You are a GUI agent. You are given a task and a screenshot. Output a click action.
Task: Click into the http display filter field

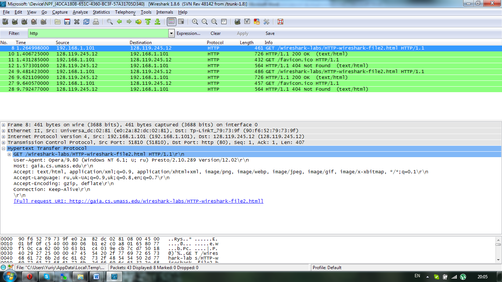click(x=98, y=33)
